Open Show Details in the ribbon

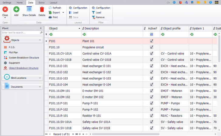[x=29, y=10]
